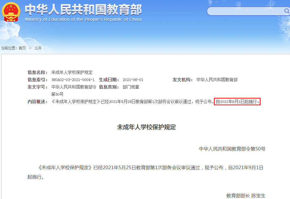This screenshot has height=199, width=290.
Task: Click the body paragraph starting 《未成年人学校保护规定》已经2021年
Action: 145,172
